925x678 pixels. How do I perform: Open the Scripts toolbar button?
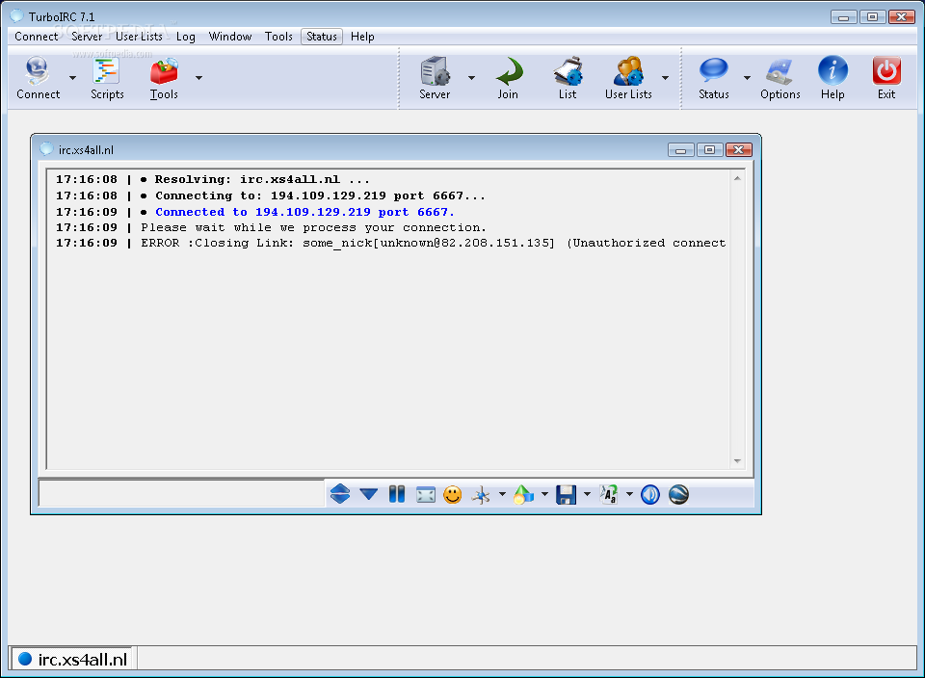[x=107, y=77]
